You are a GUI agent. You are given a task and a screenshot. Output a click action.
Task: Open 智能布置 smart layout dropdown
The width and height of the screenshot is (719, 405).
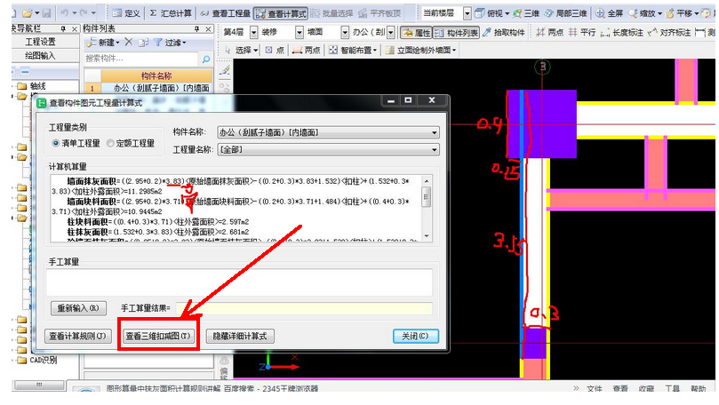[353, 50]
